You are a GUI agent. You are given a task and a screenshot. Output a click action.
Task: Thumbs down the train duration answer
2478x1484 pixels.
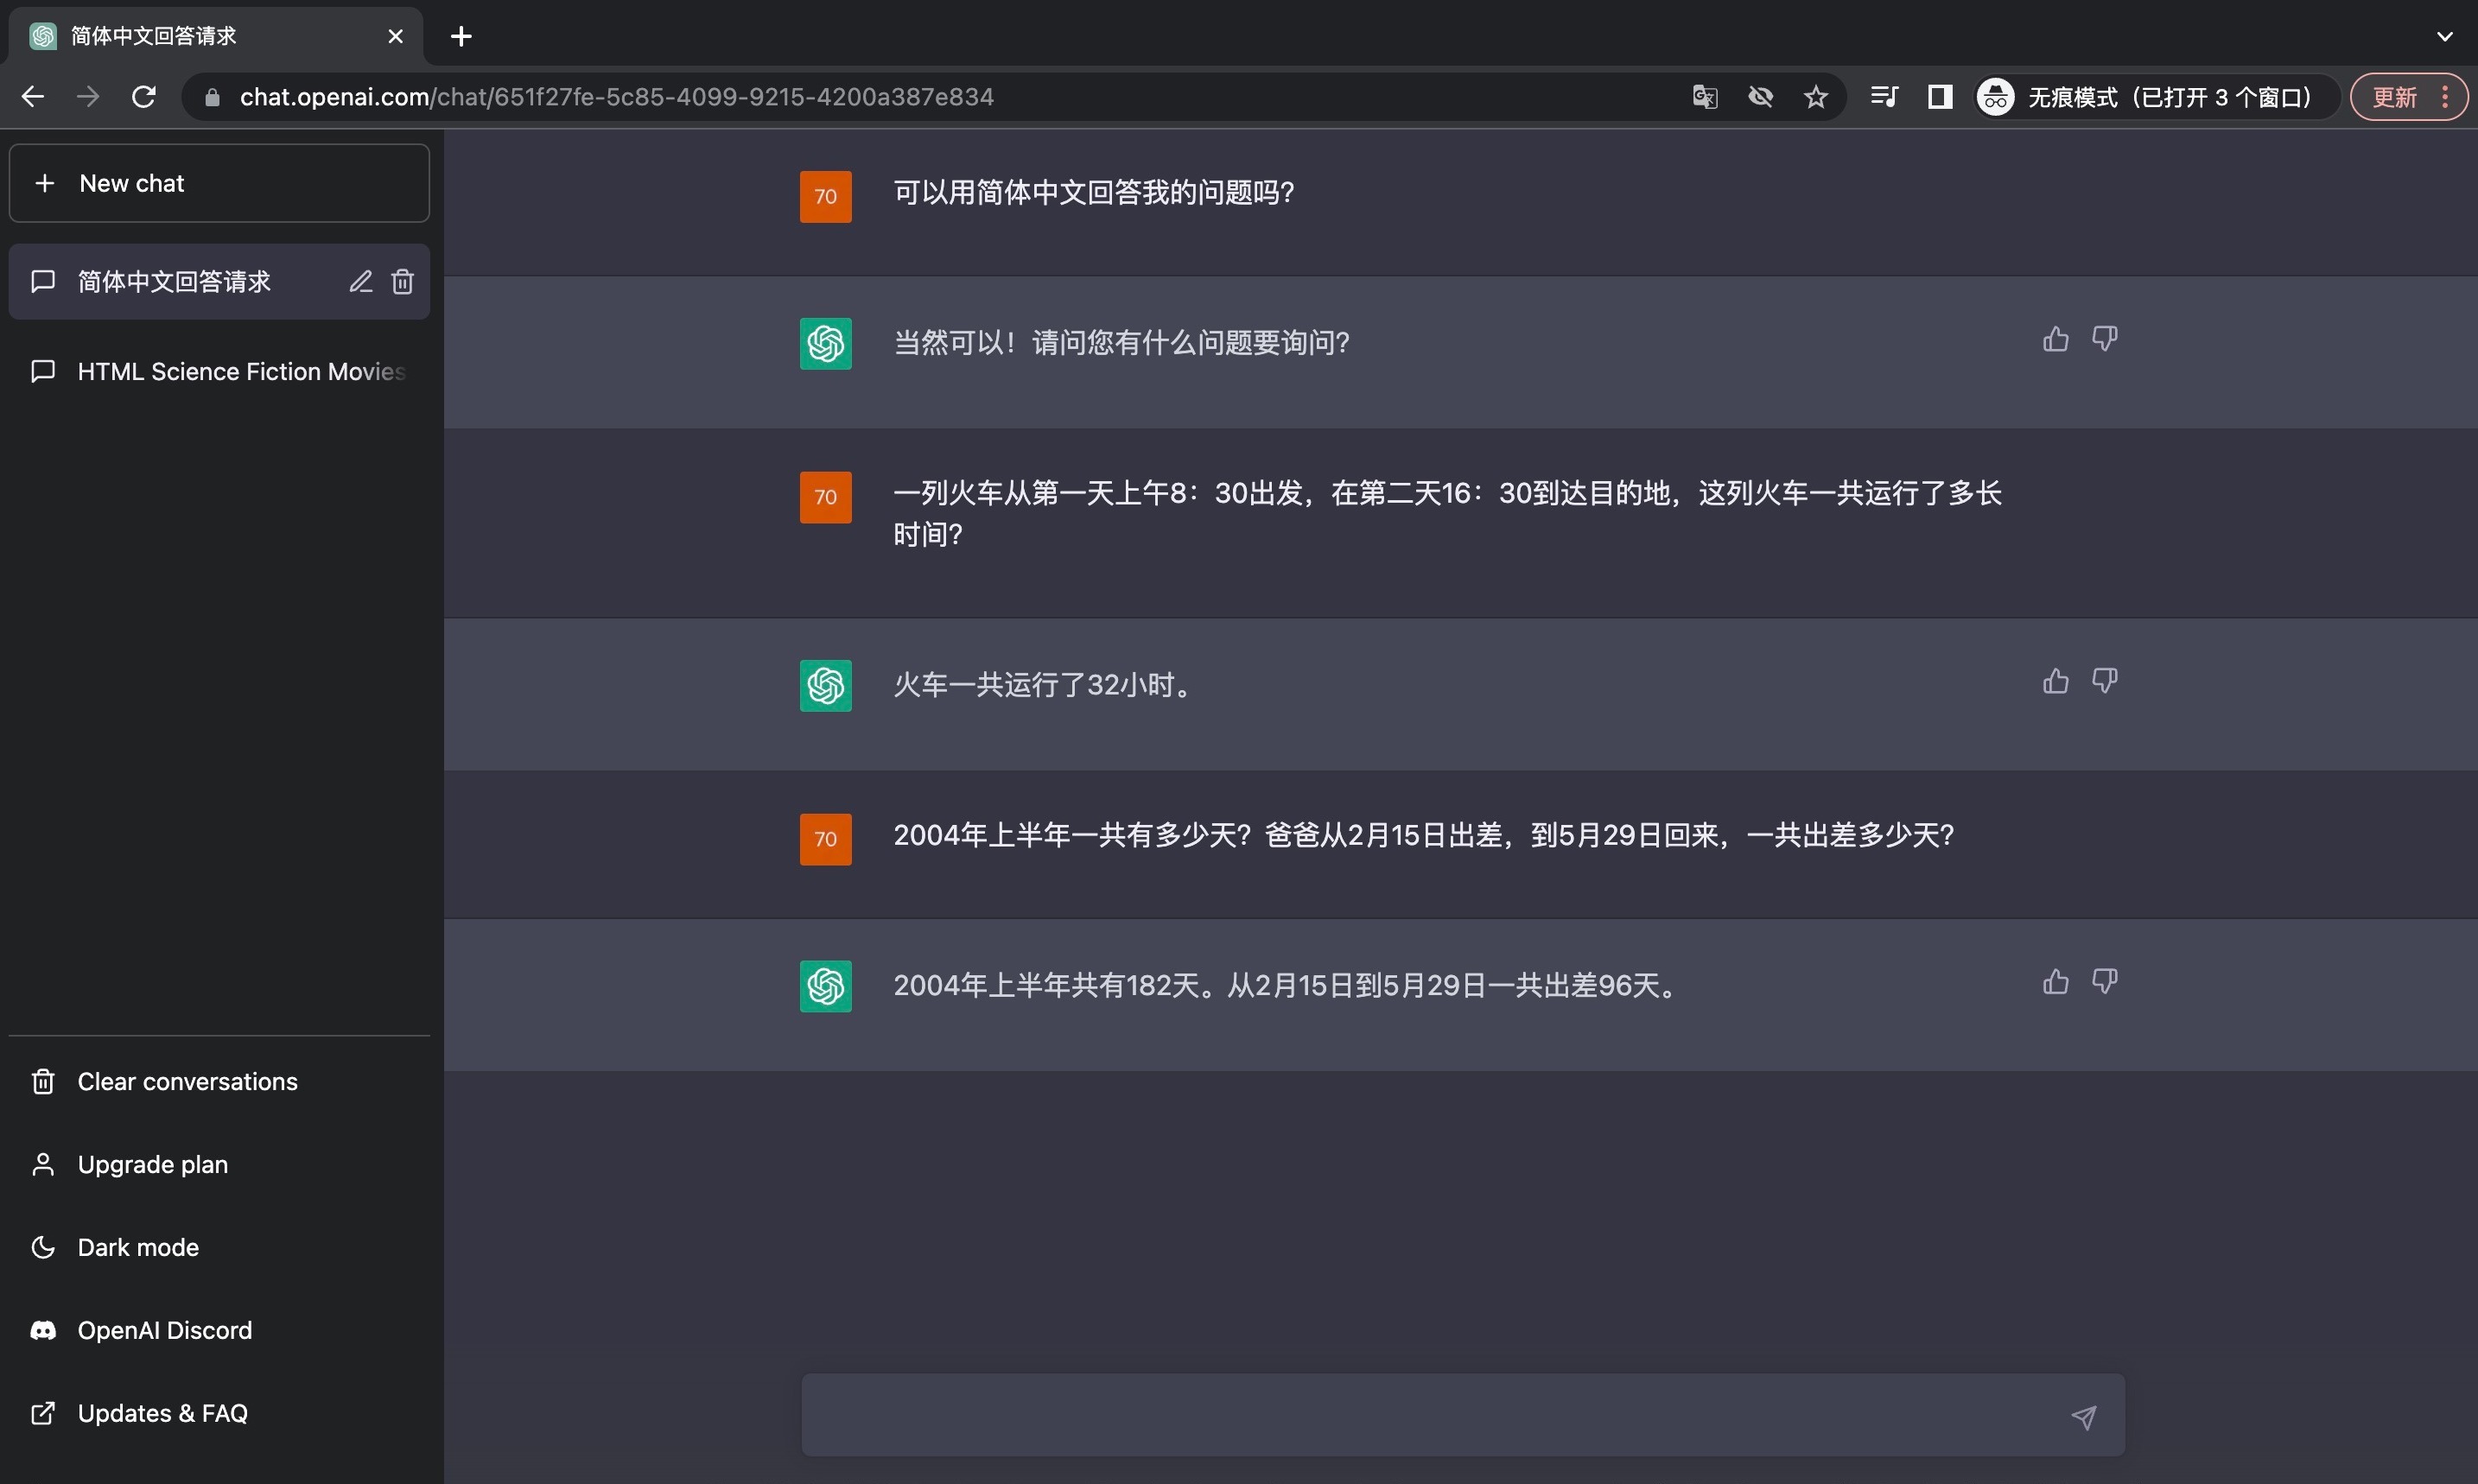click(x=2105, y=680)
